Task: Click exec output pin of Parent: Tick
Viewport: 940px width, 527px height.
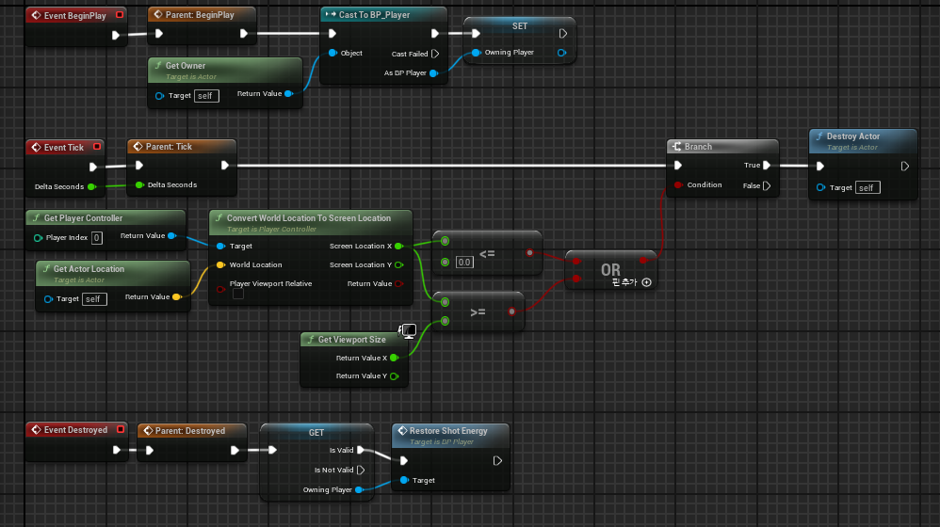Action: point(225,166)
